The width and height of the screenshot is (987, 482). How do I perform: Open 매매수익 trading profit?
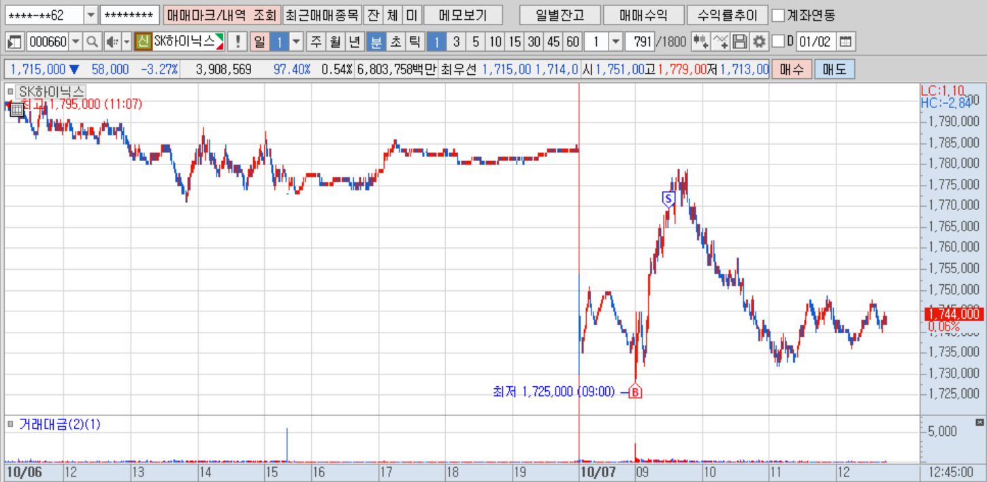[643, 15]
